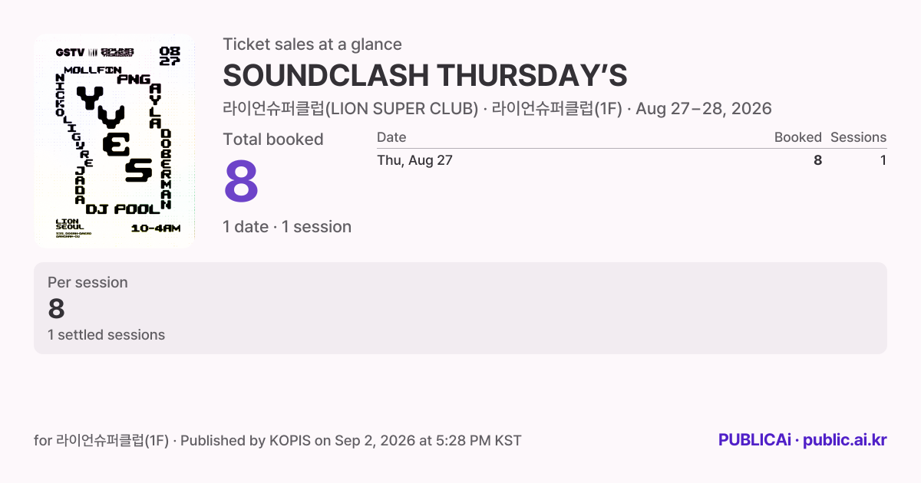This screenshot has width=921, height=483.
Task: Click the 1 settled sessions text
Action: 106,335
